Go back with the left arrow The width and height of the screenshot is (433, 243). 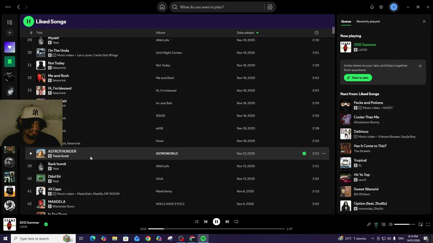pos(19,7)
